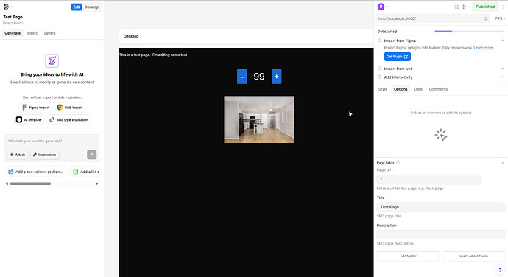The height and width of the screenshot is (277, 508).
Task: Switch to the Layers tab
Action: (49, 33)
